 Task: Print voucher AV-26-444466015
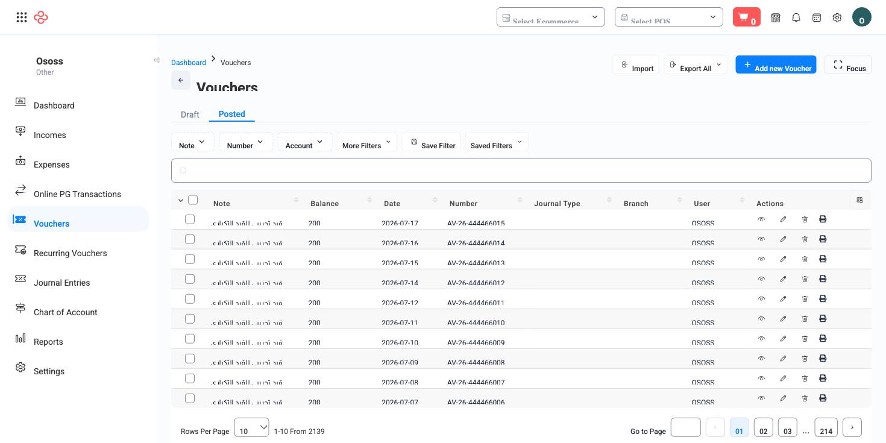pos(823,219)
